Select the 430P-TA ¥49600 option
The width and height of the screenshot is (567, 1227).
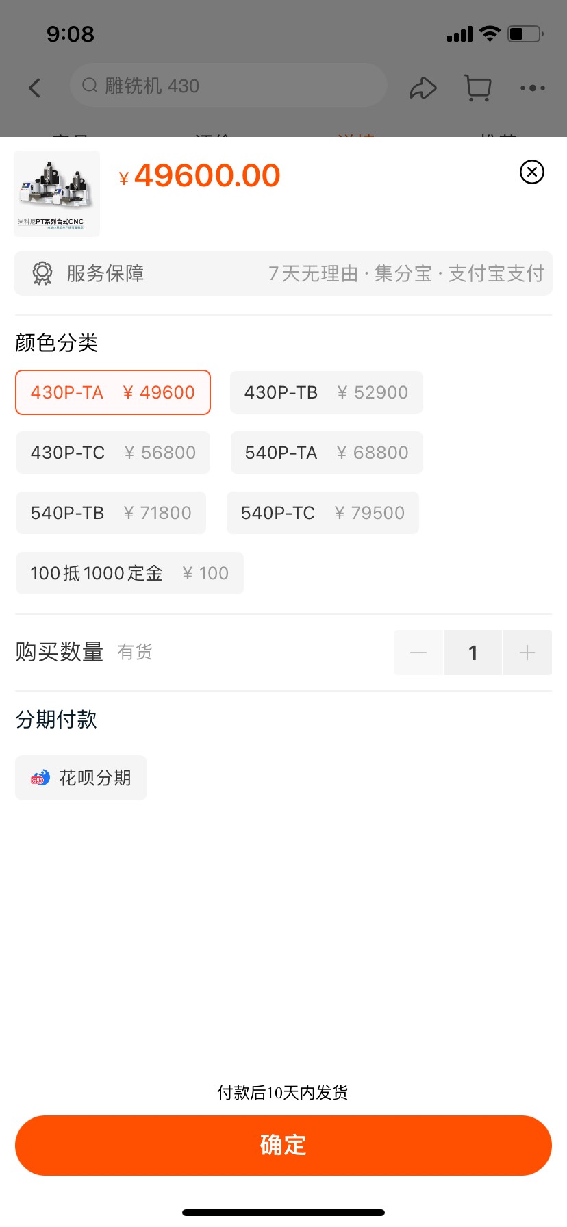[113, 392]
